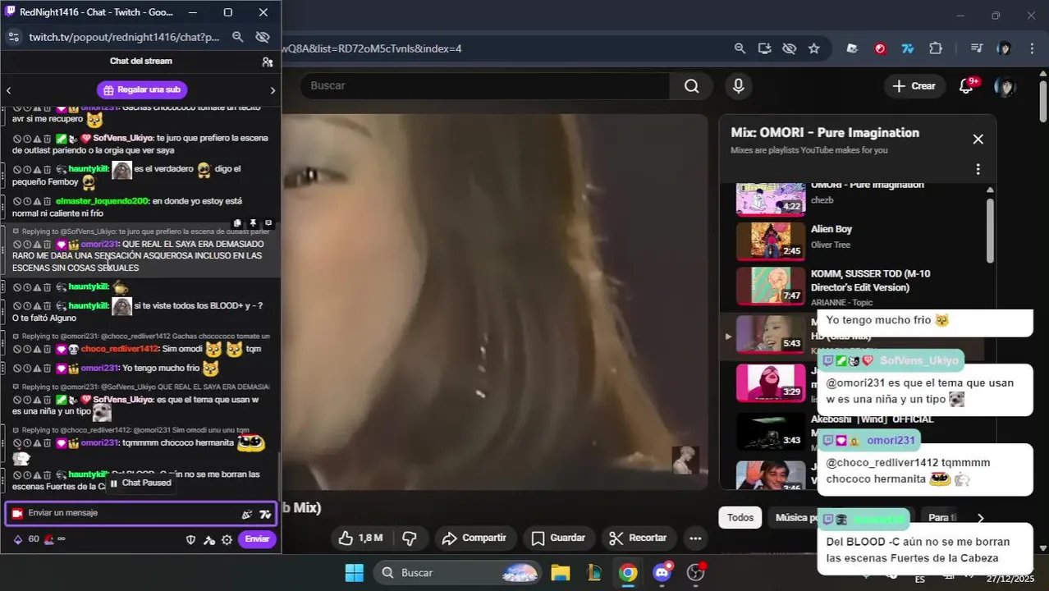
Task: Click the YouTube Buscar search field
Action: tap(485, 86)
